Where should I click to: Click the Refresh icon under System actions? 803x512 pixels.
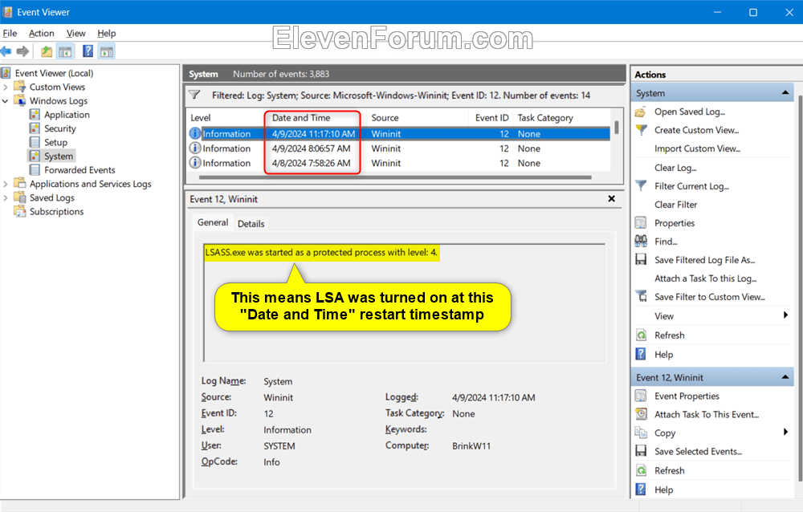click(x=641, y=335)
